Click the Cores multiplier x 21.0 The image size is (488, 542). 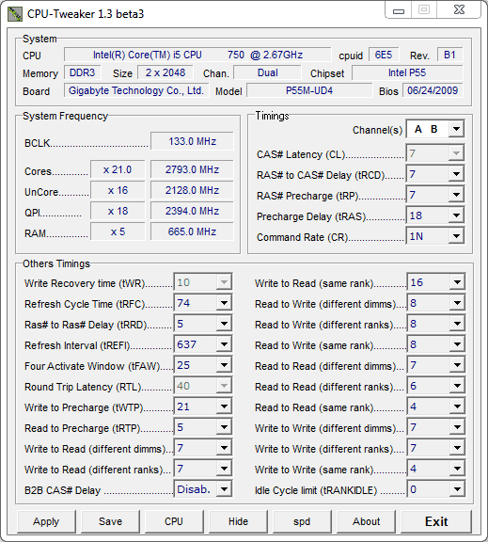[118, 169]
